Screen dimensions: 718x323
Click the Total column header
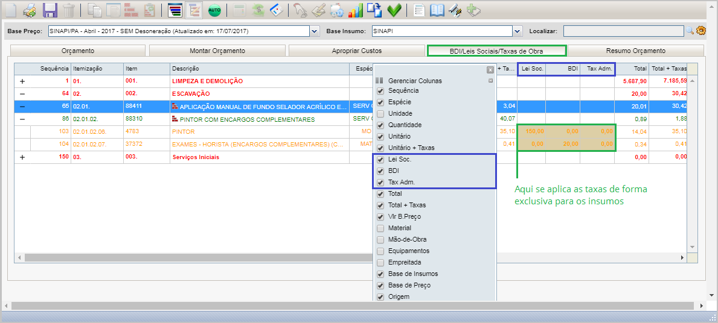632,69
